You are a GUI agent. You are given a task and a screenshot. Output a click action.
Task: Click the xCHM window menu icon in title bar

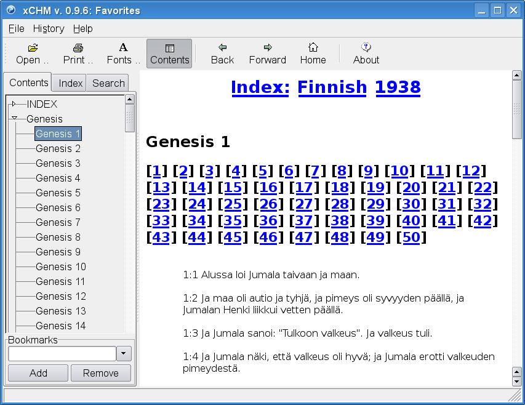10,10
